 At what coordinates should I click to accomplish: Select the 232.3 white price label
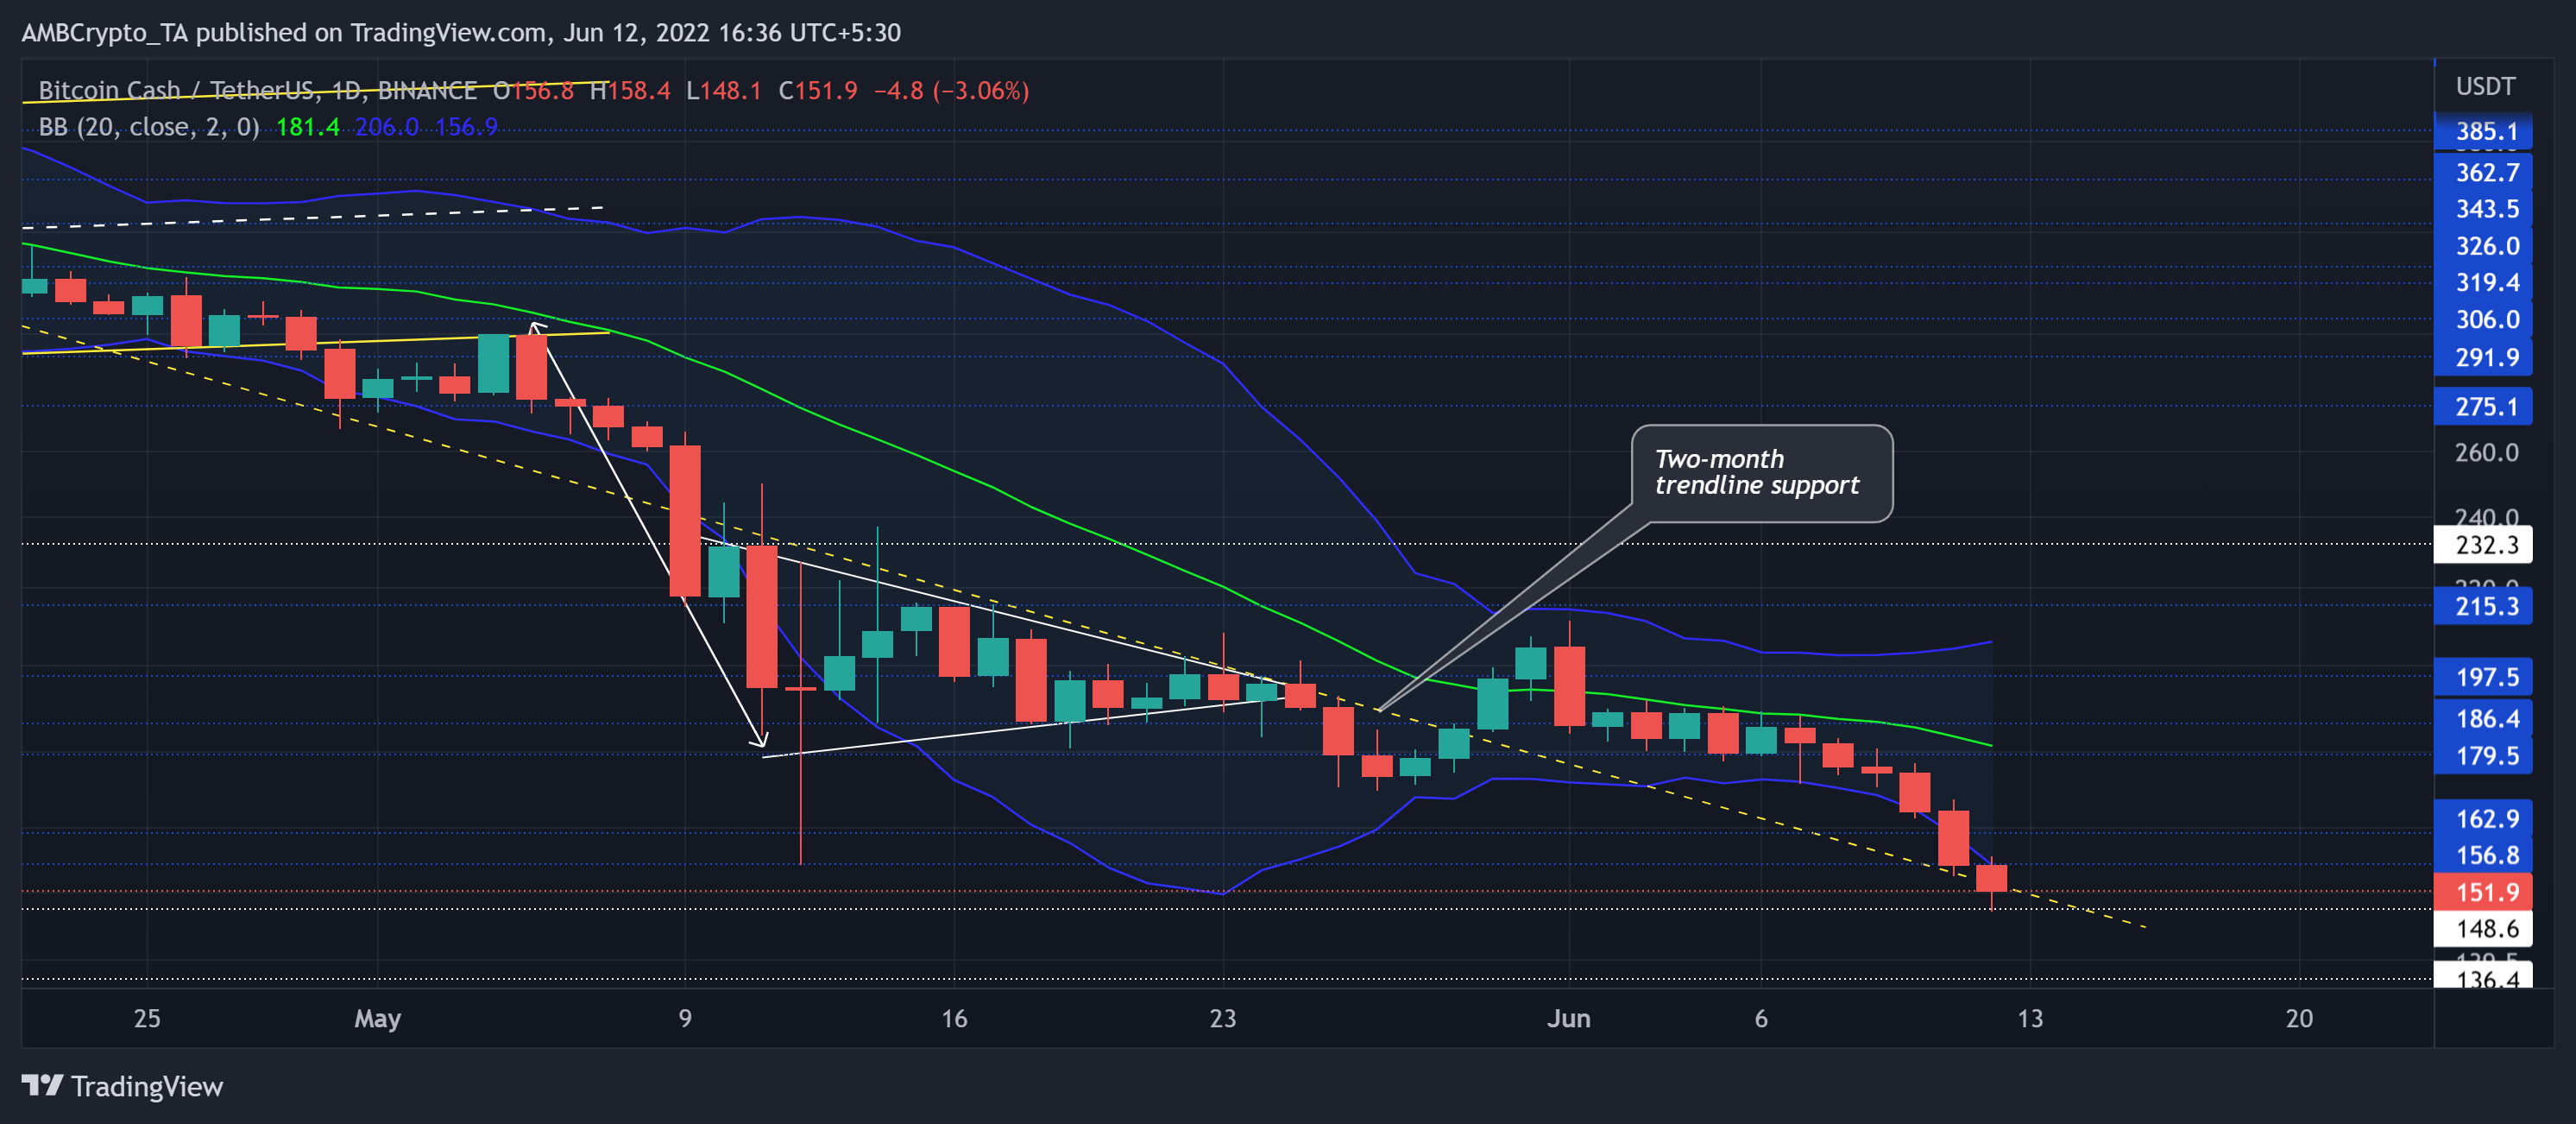(2483, 545)
